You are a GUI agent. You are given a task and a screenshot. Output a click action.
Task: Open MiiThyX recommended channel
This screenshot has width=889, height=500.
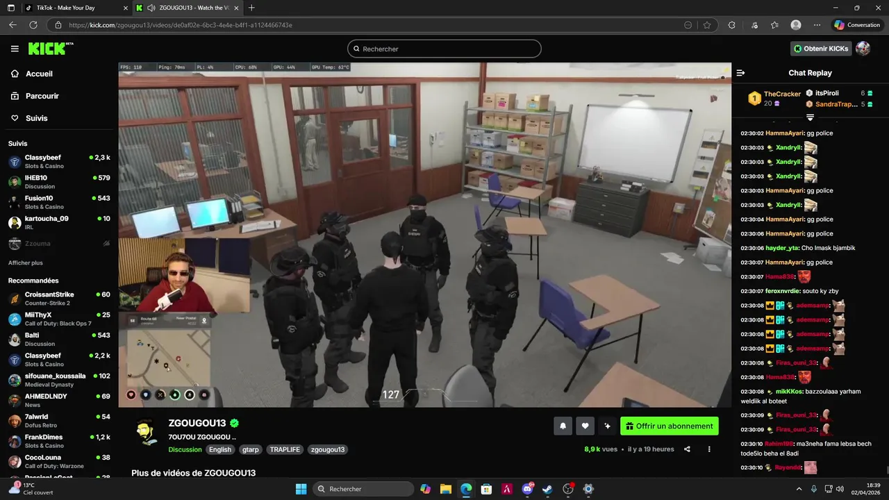pos(59,319)
